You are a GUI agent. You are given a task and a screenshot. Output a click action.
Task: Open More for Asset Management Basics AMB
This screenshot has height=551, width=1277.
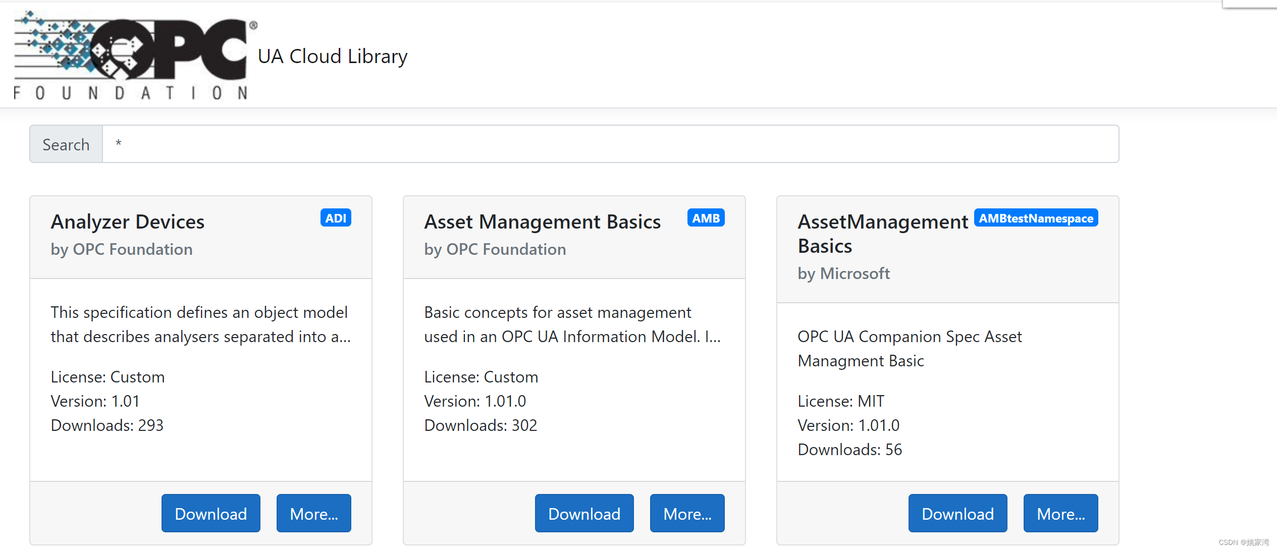[x=687, y=513]
